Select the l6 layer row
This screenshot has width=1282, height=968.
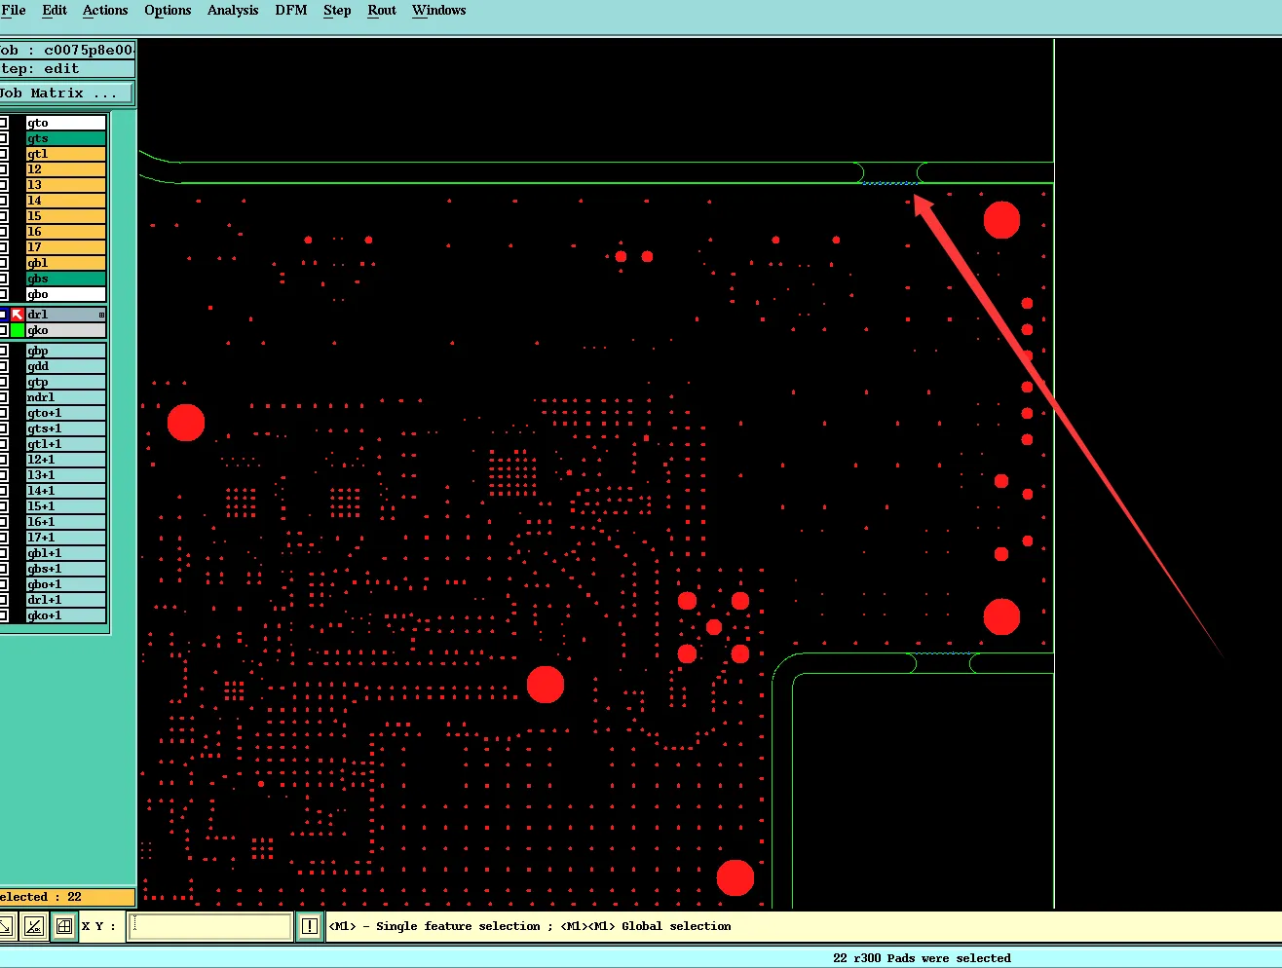(66, 232)
